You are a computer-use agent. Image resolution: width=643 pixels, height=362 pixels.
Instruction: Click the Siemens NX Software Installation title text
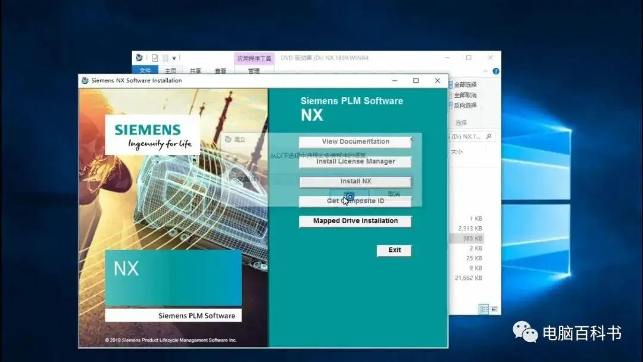point(136,80)
